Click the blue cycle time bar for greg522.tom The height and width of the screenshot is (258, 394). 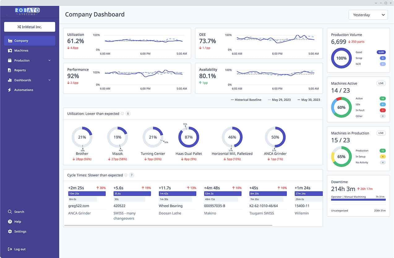87,193
